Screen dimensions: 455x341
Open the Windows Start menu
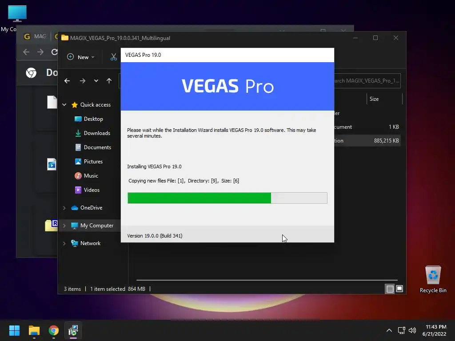(14, 330)
